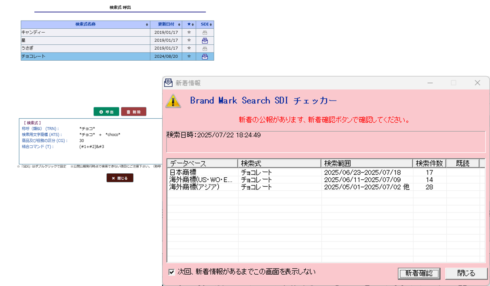Toggle the favorite star for 星
The width and height of the screenshot is (490, 286).
189,40
